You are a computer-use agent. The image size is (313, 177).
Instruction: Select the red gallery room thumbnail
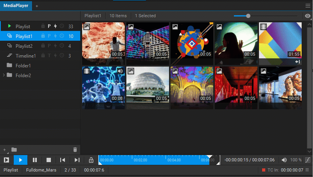(x=236, y=88)
